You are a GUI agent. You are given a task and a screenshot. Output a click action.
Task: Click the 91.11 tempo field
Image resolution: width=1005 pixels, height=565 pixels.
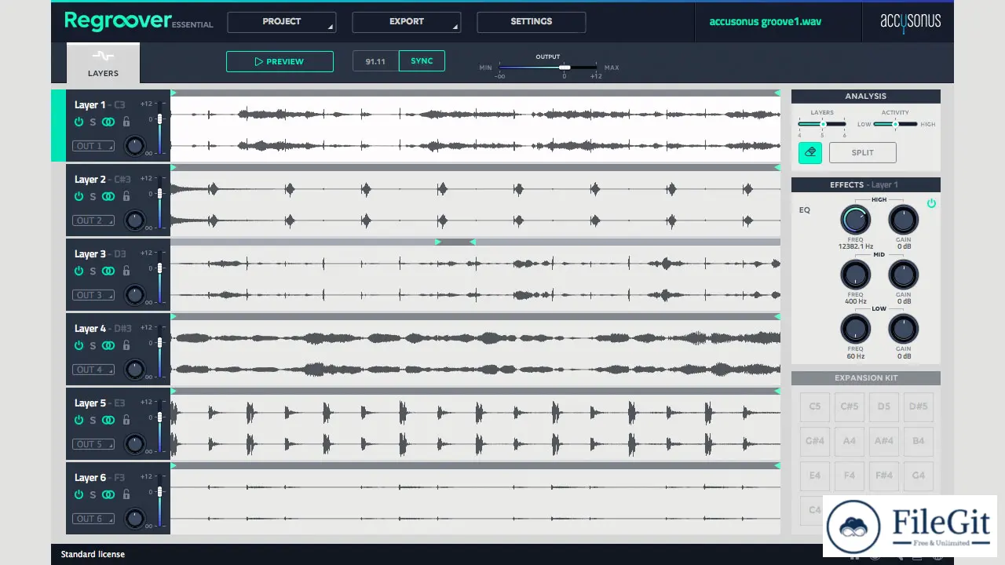point(375,60)
